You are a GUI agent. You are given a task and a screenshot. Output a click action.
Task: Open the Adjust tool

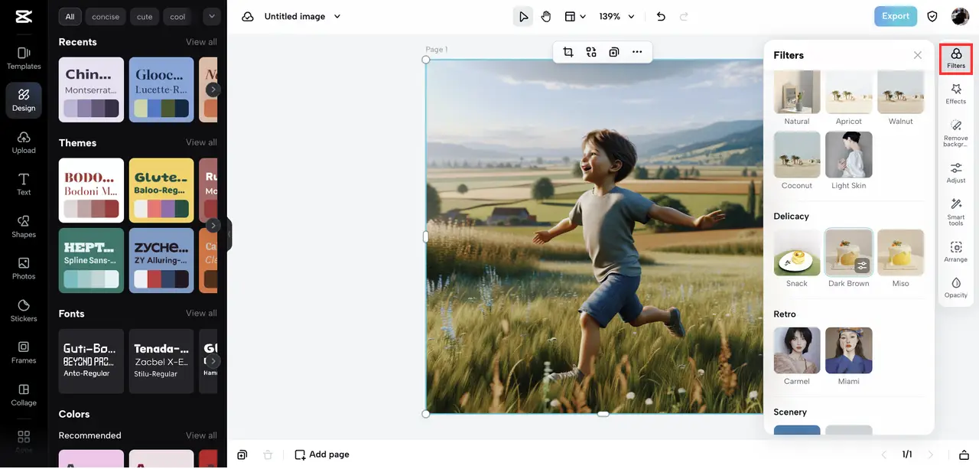(956, 173)
